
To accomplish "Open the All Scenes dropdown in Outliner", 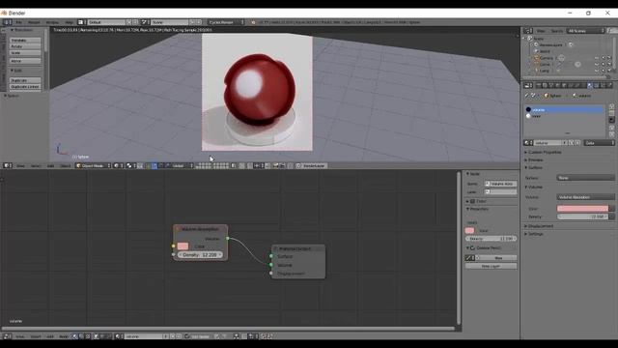I will [585, 30].
